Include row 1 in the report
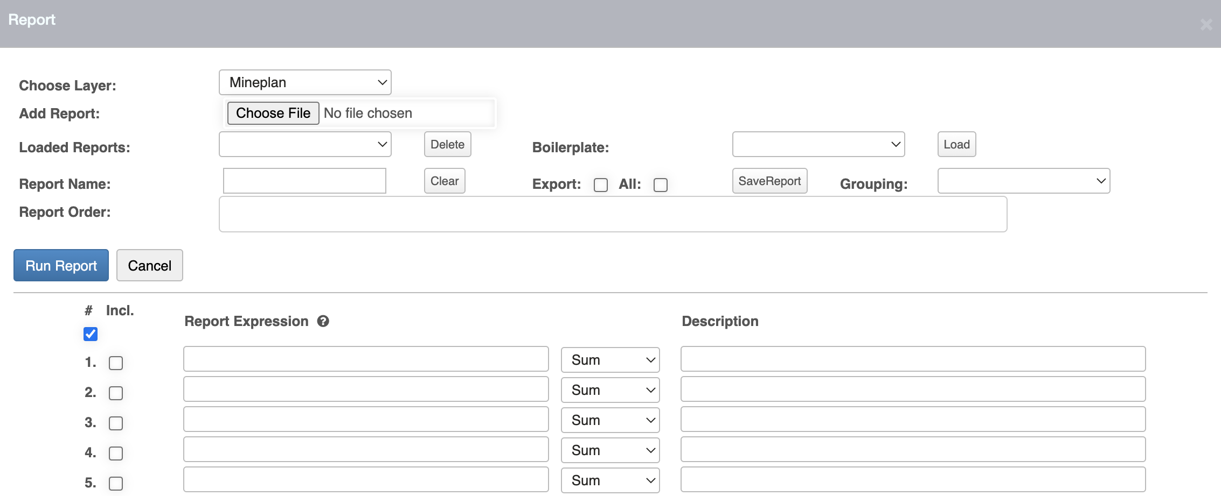Viewport: 1221px width, 496px height. (116, 363)
